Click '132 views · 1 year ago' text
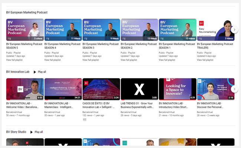Viewport: 241px width, 148px height. point(93,116)
